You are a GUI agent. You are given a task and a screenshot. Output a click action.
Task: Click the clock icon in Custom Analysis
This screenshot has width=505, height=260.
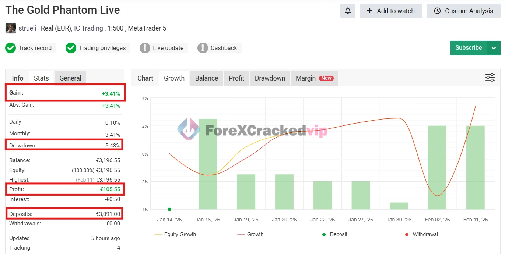(437, 11)
